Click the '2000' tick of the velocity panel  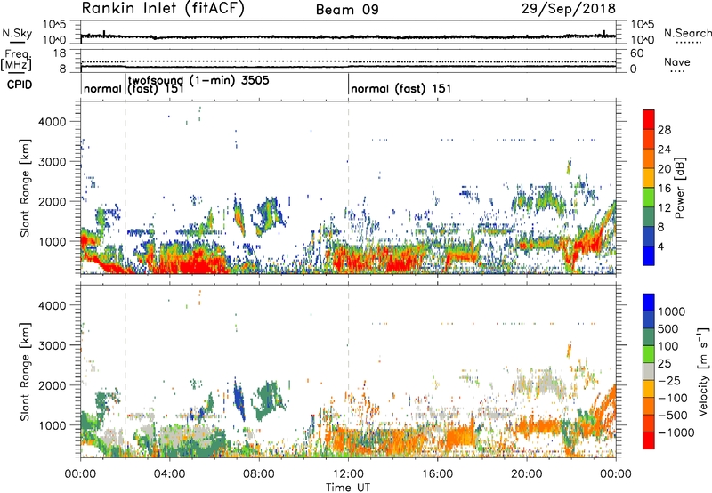pyautogui.click(x=52, y=385)
